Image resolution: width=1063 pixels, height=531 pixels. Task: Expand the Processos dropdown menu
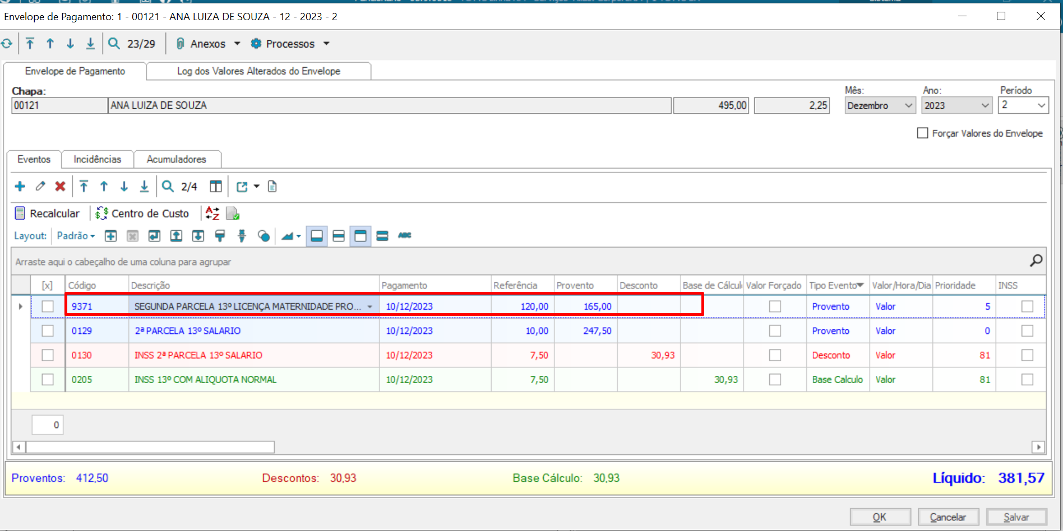point(326,44)
